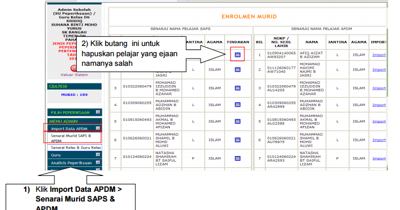400x210 pixels.
Task: Delete SAPS student MOHAMAD IZZUDDIN B MOHAMED AZAHAR
Action: [238, 88]
